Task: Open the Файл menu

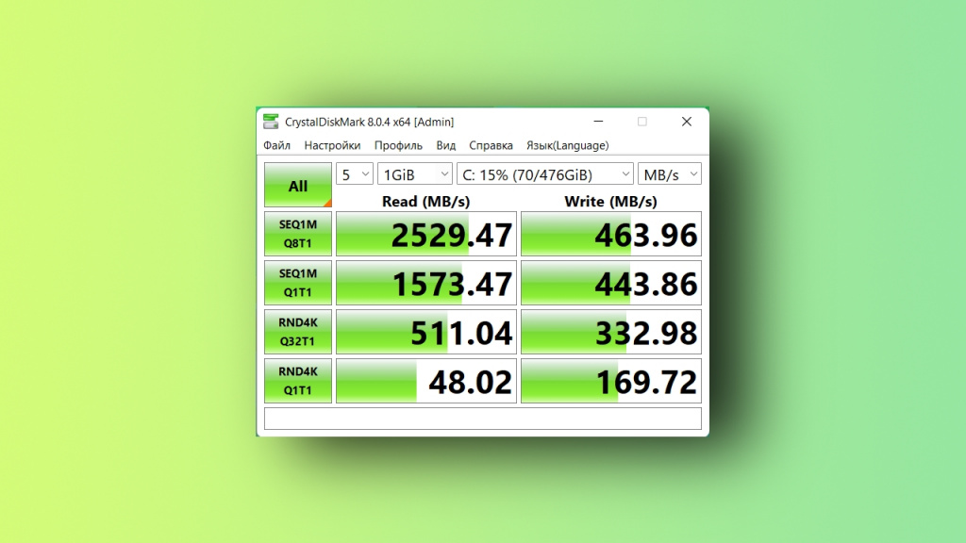Action: pos(276,146)
